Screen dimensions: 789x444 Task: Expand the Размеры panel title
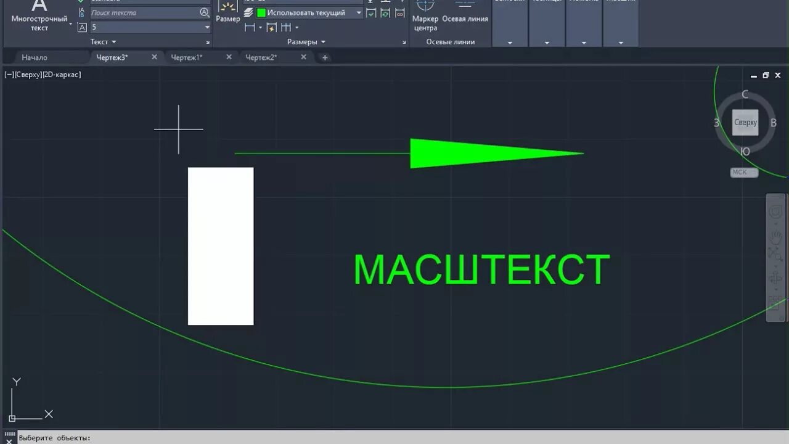(x=306, y=42)
